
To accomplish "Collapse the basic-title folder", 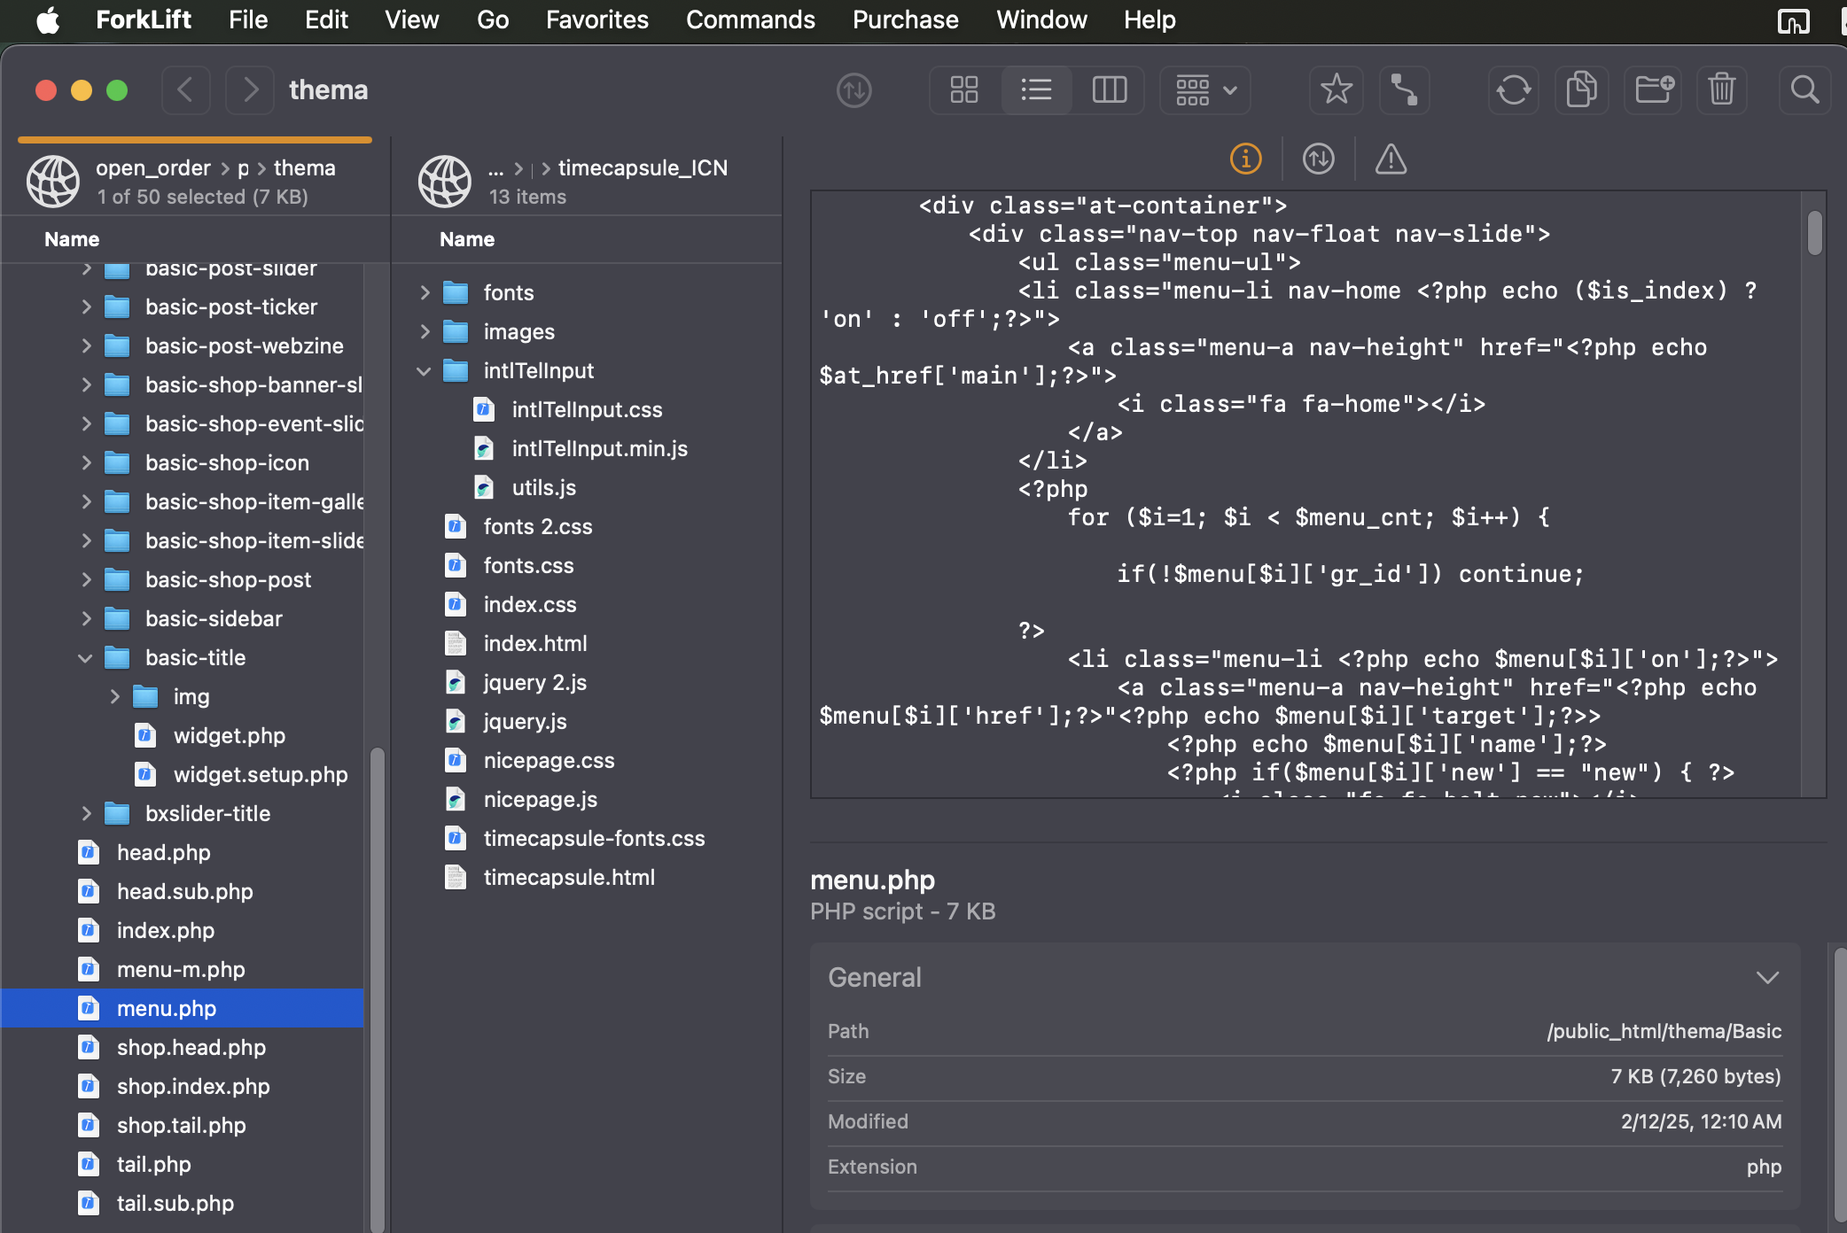I will pyautogui.click(x=85, y=658).
